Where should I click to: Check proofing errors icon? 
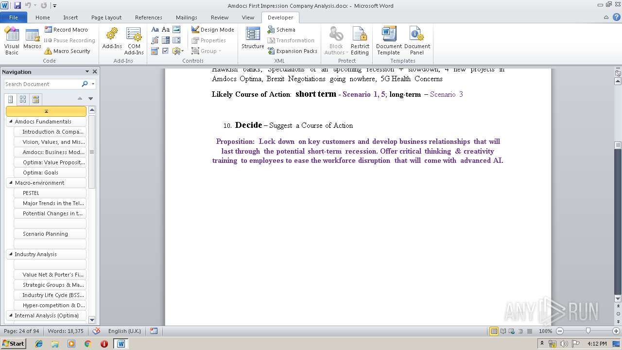(96, 331)
